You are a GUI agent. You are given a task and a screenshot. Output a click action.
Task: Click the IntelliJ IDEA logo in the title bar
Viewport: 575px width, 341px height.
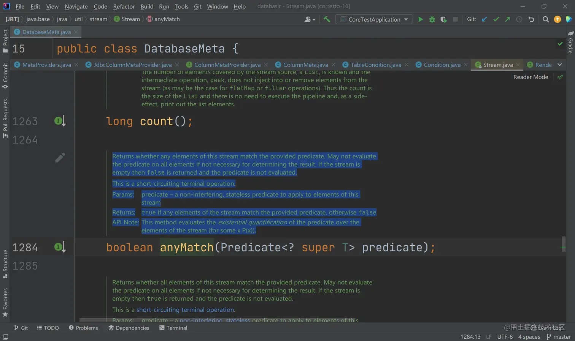coord(6,6)
